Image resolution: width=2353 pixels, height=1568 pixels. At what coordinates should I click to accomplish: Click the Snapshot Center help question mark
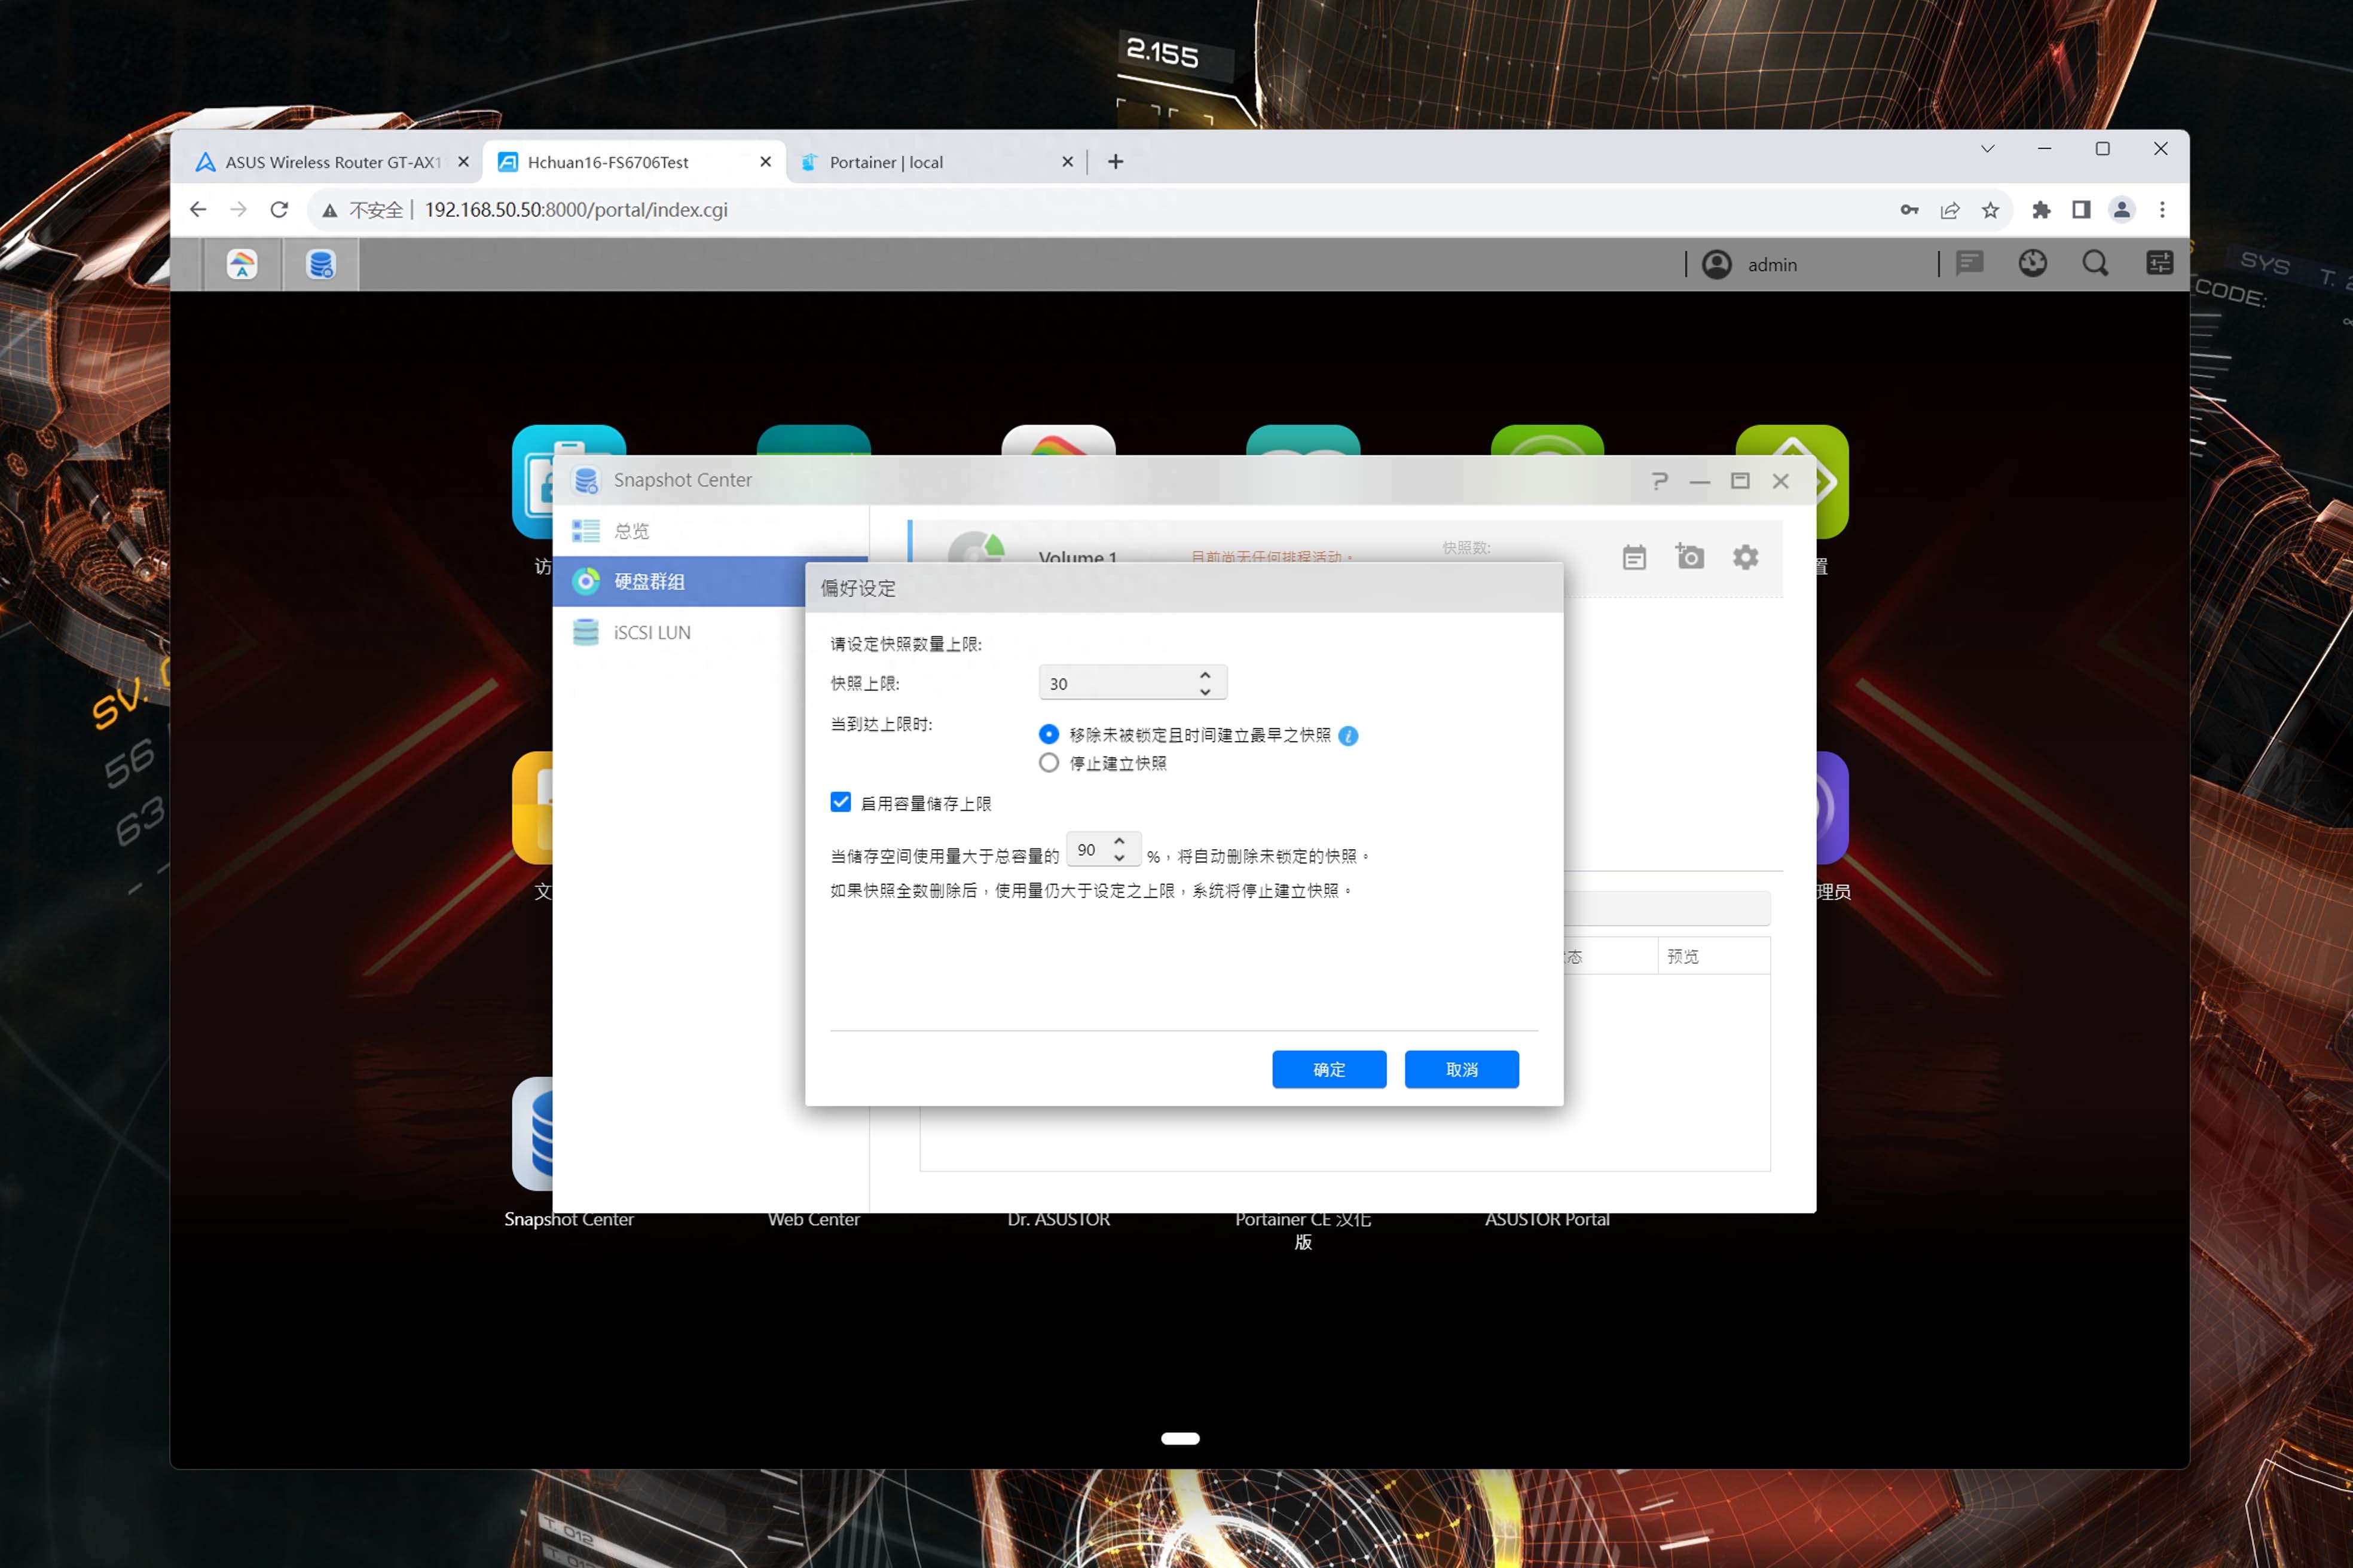pyautogui.click(x=1660, y=481)
